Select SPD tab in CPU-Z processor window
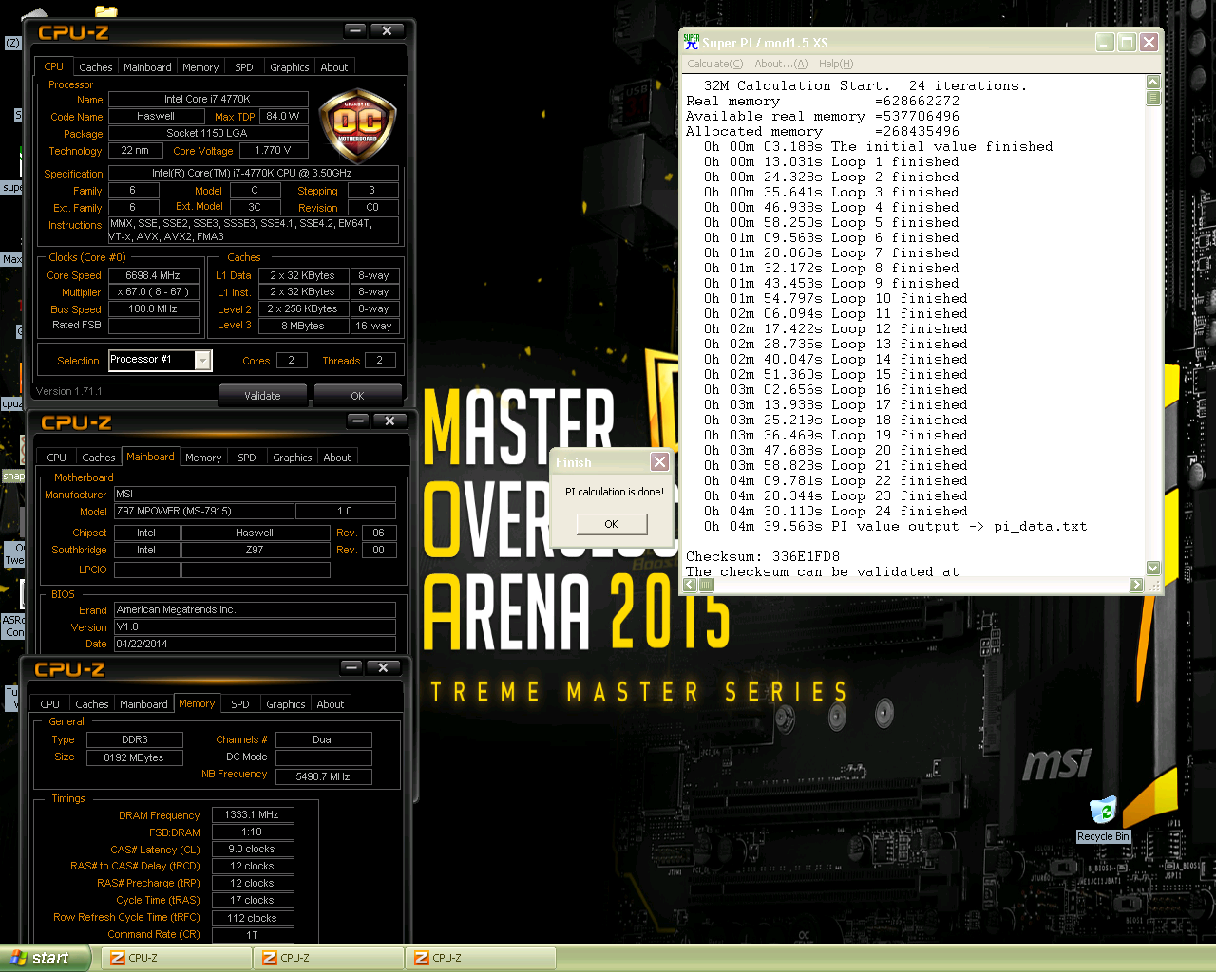This screenshot has height=972, width=1216. pos(244,67)
